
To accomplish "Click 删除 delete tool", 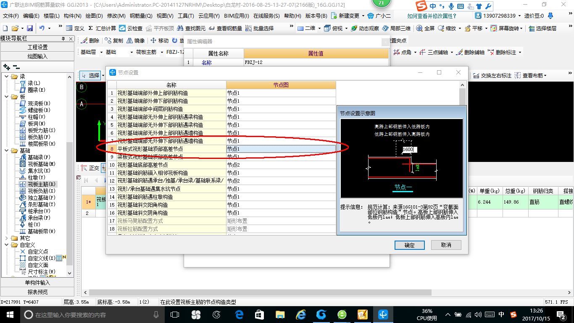I will pyautogui.click(x=90, y=41).
